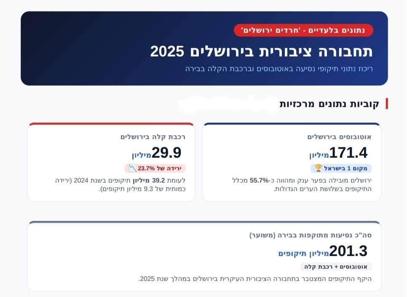The image size is (407, 297).
Task: Click the 'אוטובוסים + רכבת קלה' tag
Action: 336,267
